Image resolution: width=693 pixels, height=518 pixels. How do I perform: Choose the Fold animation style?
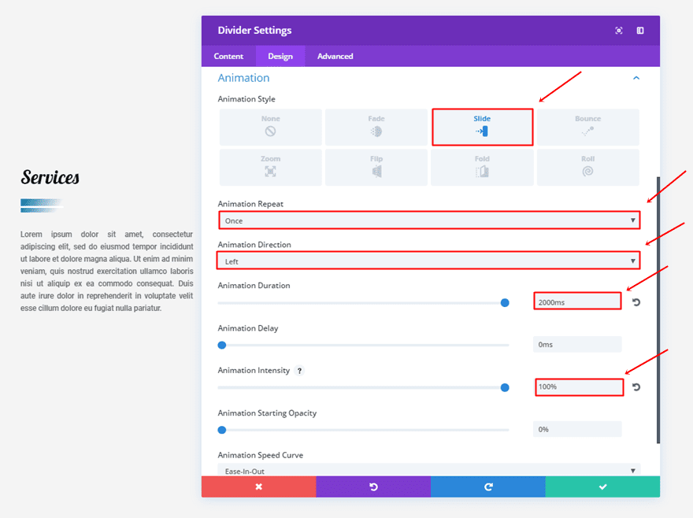click(482, 167)
